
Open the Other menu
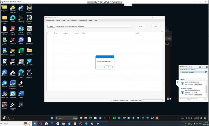point(64,21)
